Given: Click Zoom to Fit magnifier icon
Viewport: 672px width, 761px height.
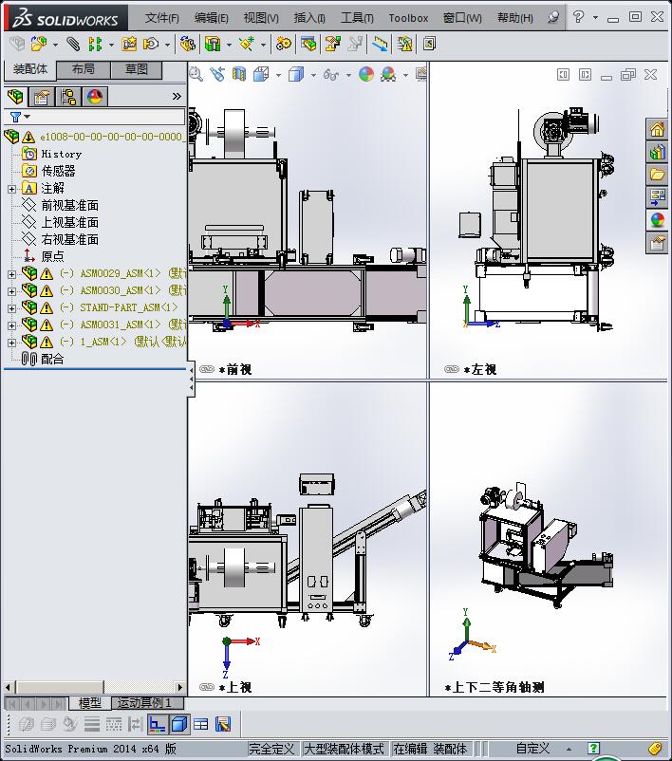Looking at the screenshot, I should [x=196, y=74].
